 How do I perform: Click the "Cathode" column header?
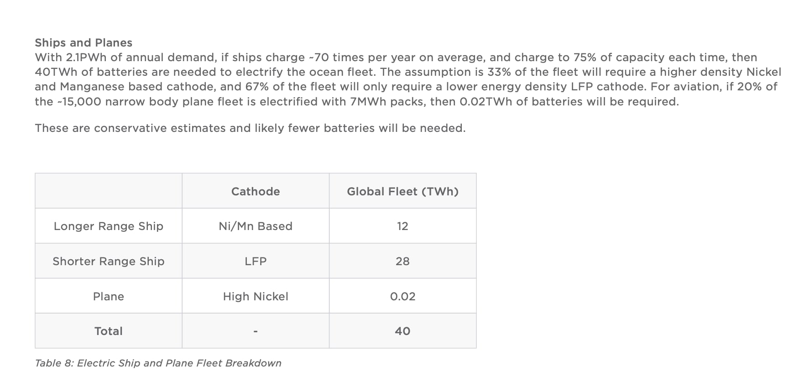pos(256,191)
